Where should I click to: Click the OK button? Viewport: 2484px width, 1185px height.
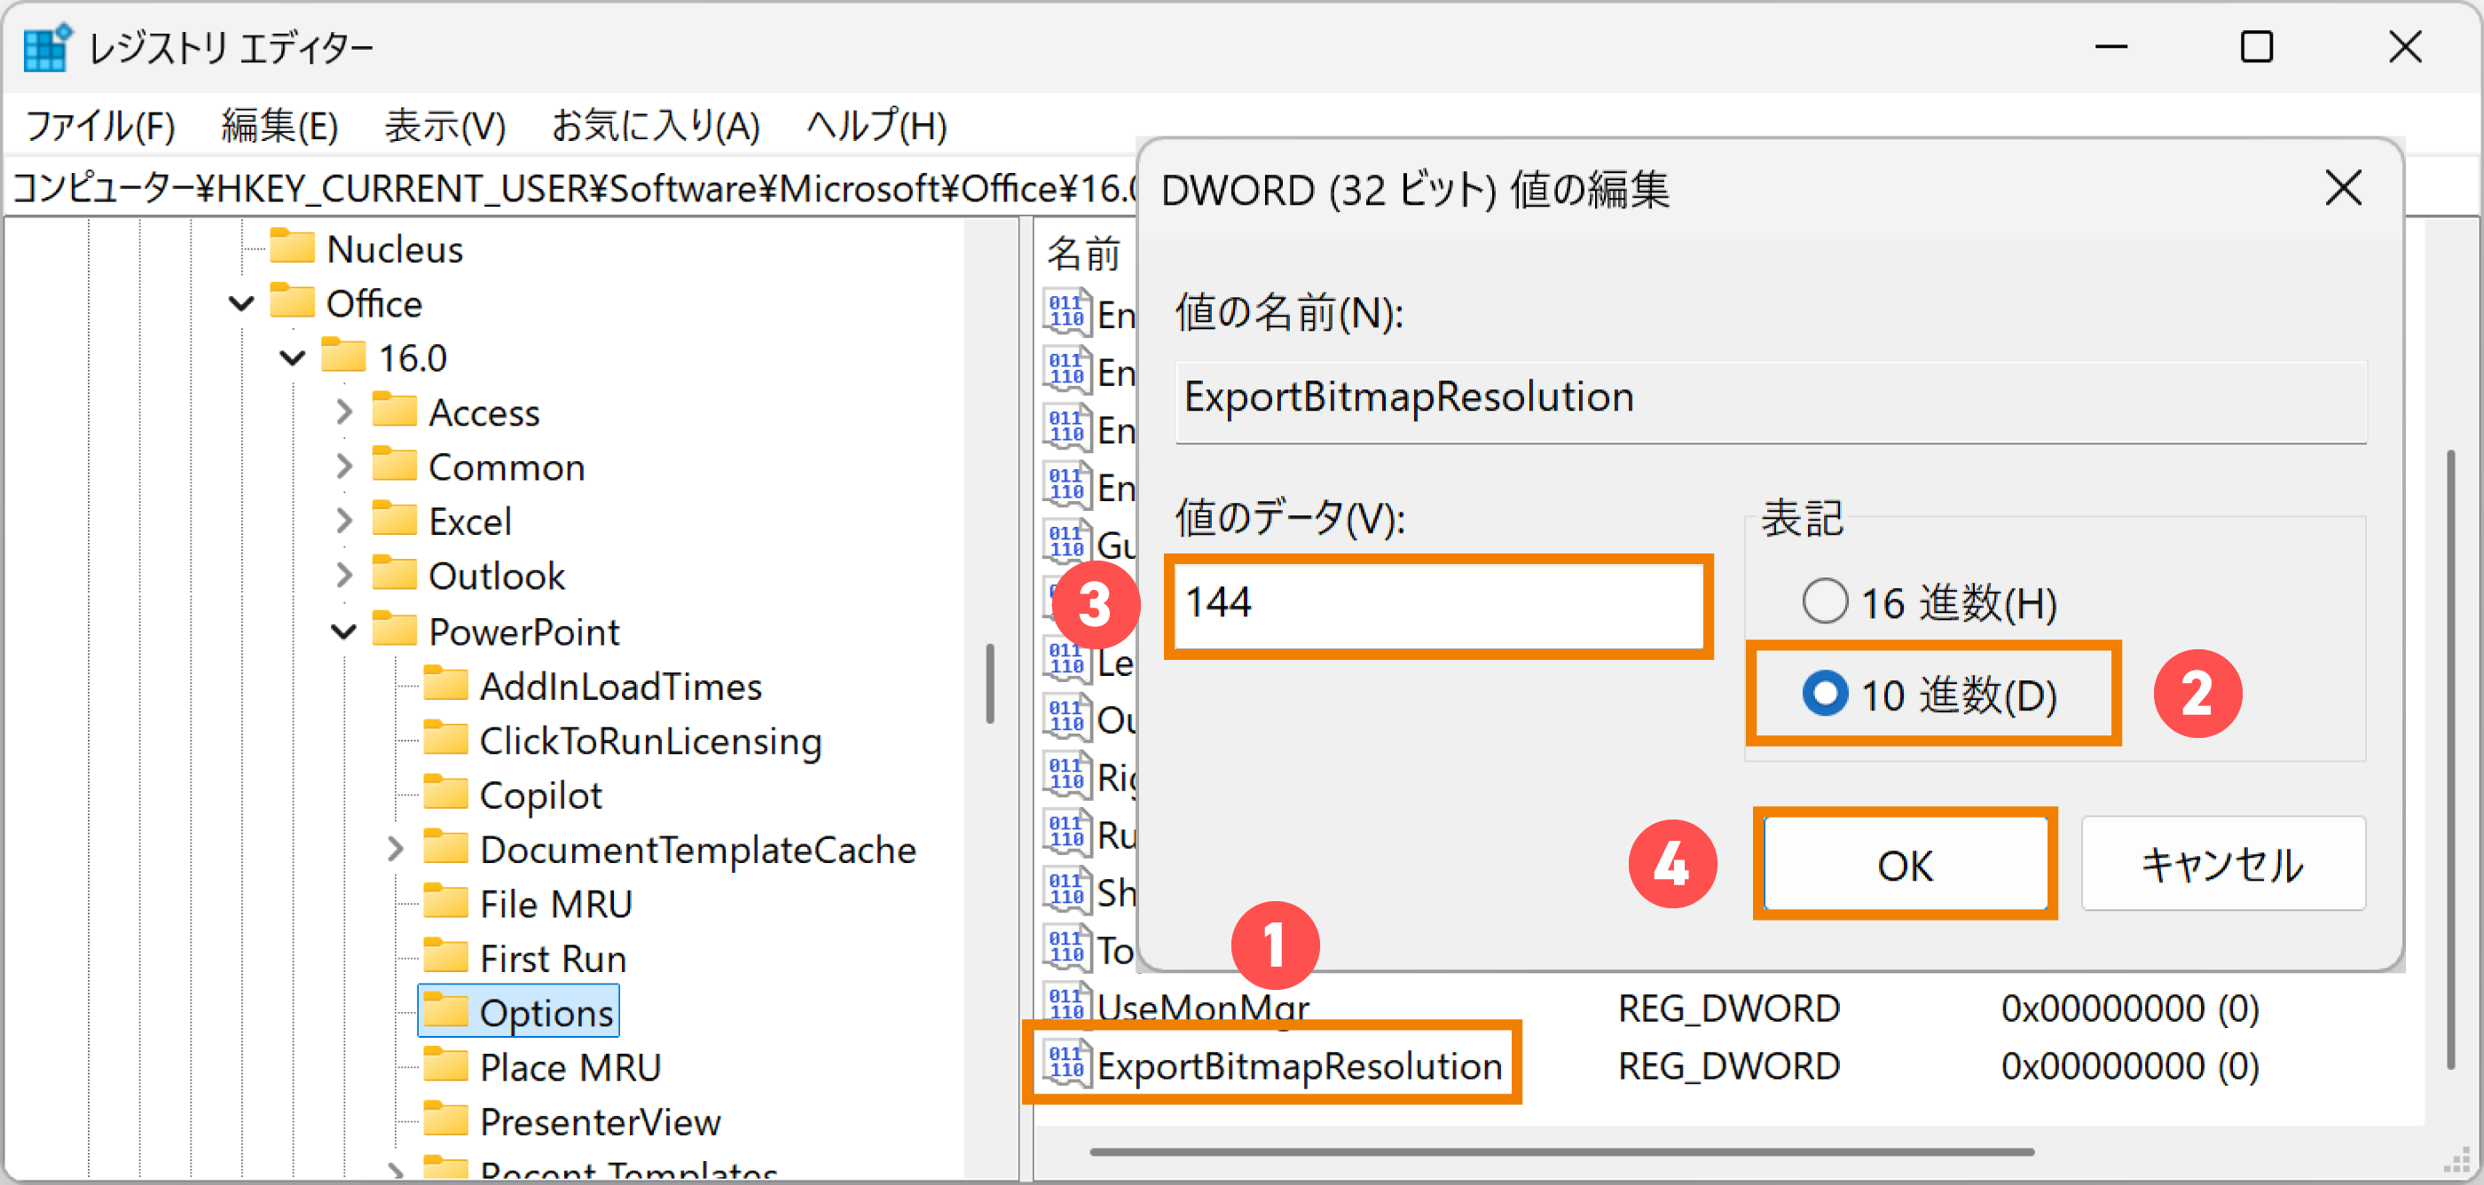coord(1905,863)
